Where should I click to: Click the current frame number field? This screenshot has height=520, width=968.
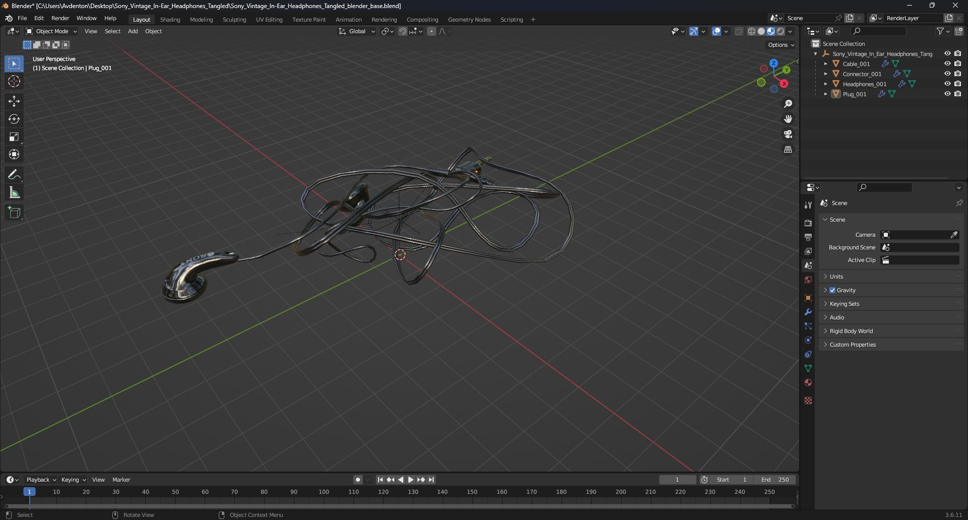[677, 480]
